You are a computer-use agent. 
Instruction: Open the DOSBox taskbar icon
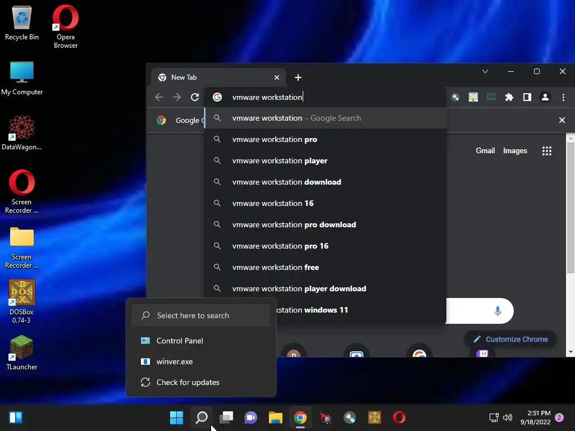(x=375, y=418)
